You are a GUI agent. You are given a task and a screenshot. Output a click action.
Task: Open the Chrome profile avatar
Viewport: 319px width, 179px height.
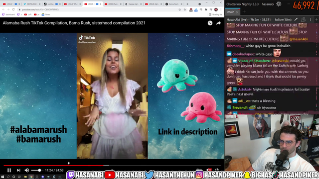pos(216,9)
